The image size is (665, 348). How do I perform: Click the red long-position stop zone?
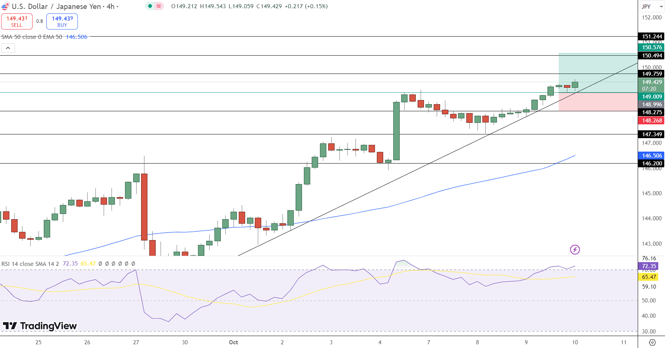tap(598, 102)
